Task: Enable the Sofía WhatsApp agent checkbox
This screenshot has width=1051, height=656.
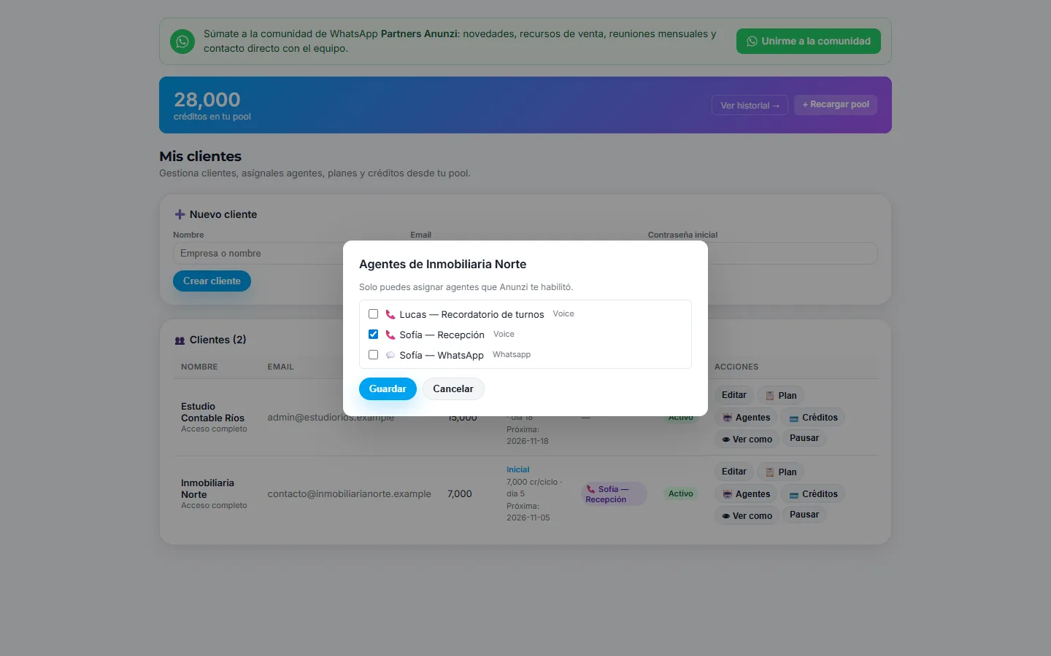Action: click(x=373, y=355)
